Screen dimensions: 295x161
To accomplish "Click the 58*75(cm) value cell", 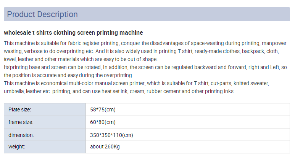I will tap(188, 109).
